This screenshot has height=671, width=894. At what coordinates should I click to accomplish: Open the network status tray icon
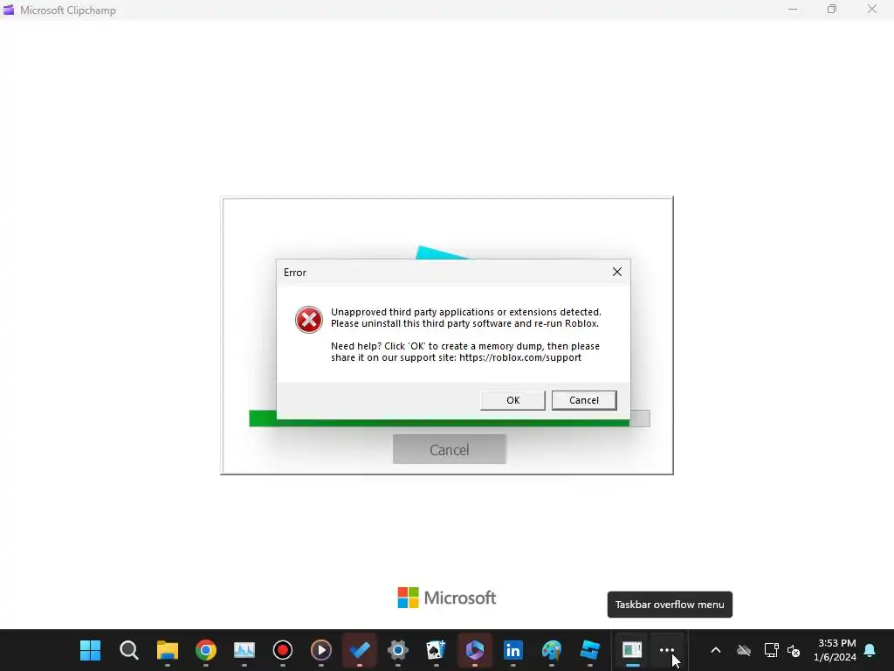pos(771,650)
